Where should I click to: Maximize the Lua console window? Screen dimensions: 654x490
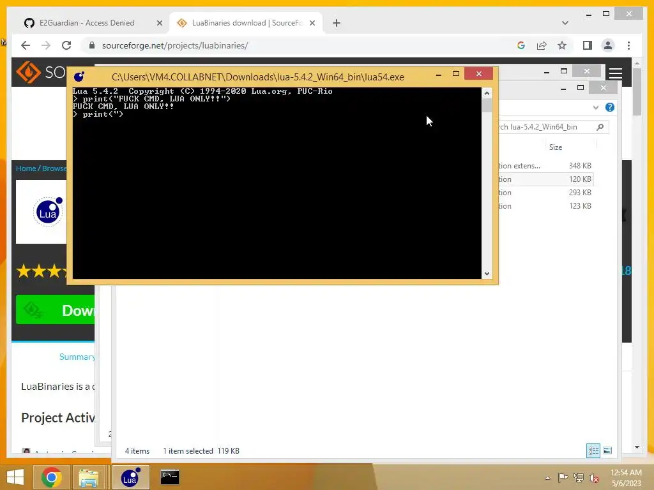(456, 74)
